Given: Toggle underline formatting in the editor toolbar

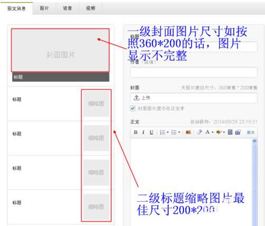Looking at the screenshot, I should click(151, 132).
